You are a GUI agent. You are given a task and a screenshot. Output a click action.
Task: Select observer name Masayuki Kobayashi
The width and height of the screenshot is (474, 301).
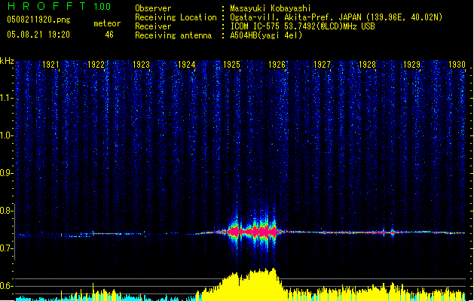click(x=271, y=8)
